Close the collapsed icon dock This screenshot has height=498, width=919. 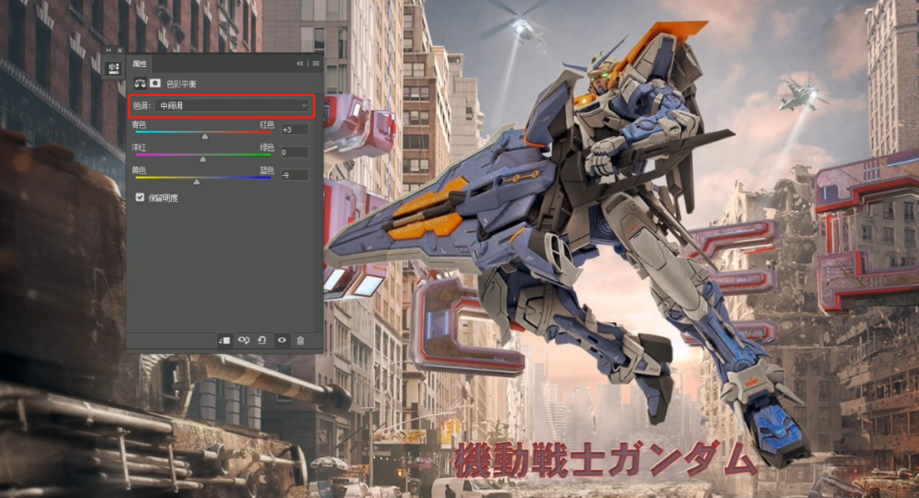coord(120,50)
